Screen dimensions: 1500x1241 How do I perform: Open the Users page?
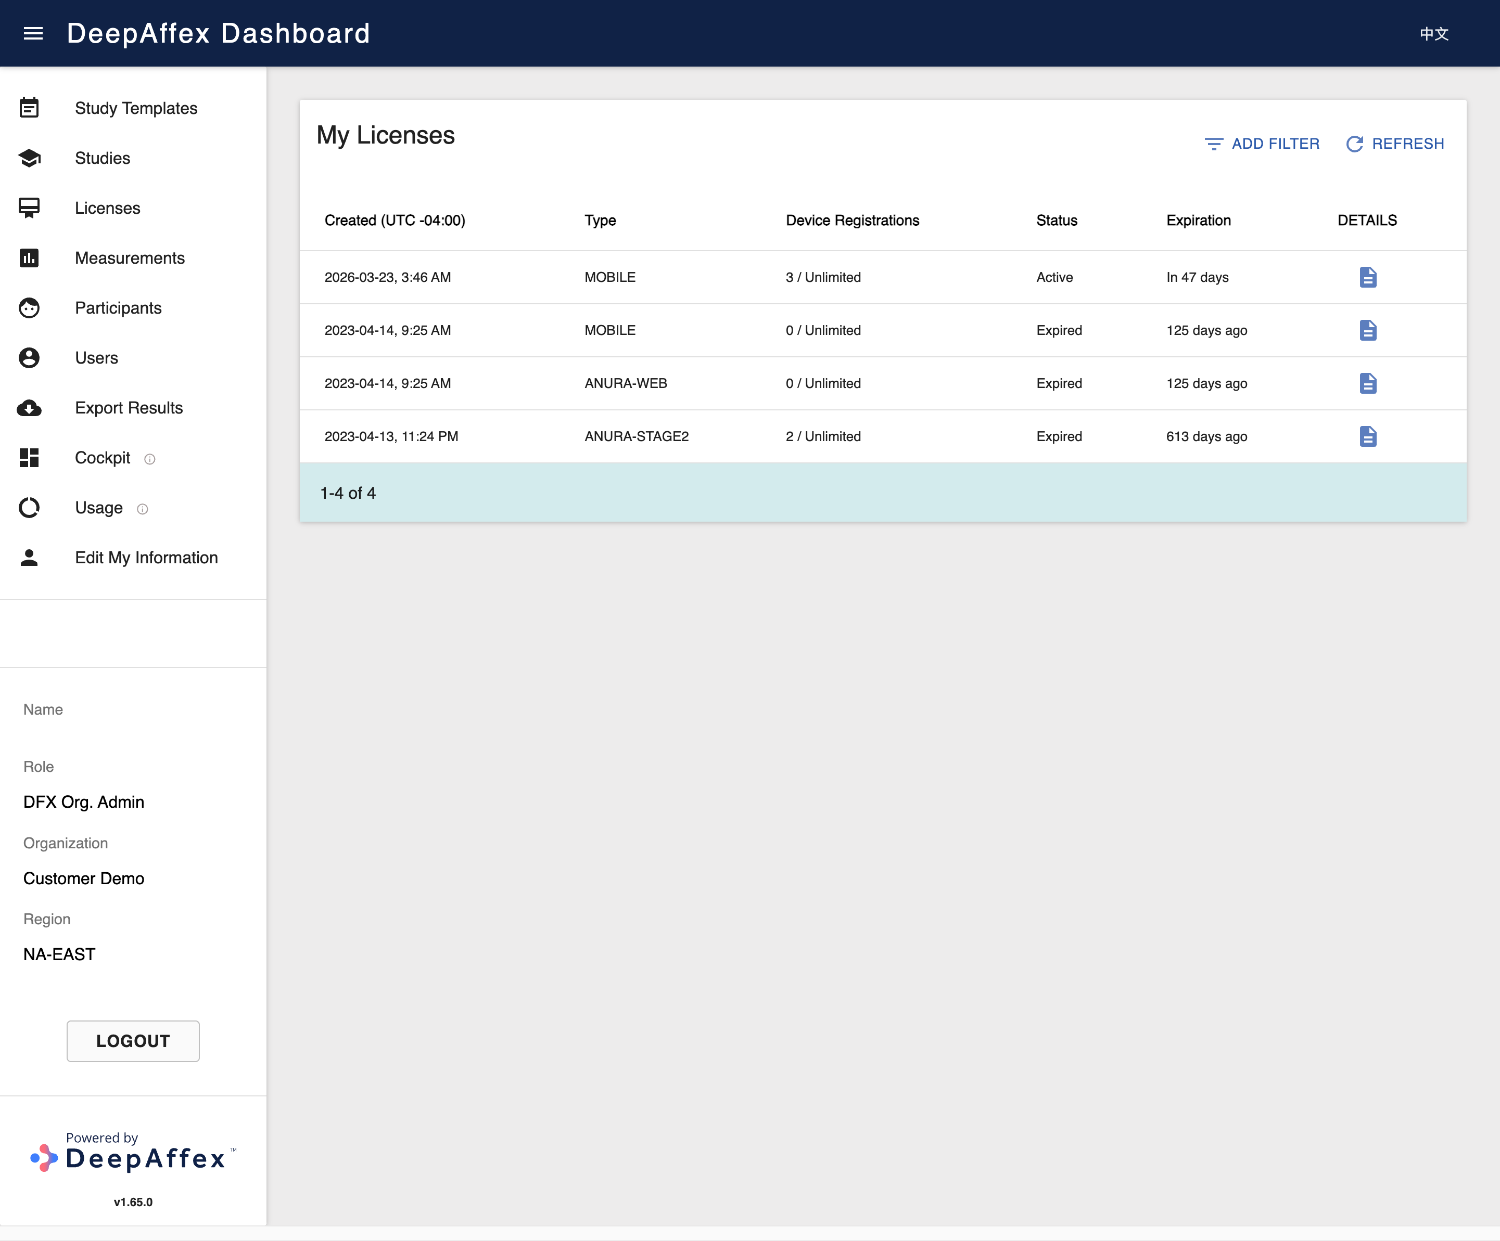tap(96, 357)
